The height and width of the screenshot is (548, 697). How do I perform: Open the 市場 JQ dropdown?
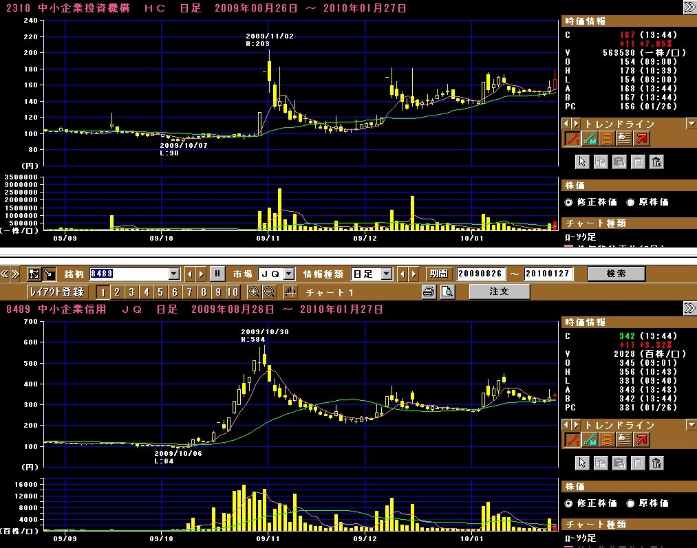pos(289,274)
